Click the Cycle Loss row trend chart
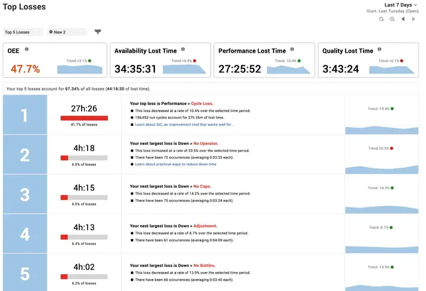 (382, 130)
